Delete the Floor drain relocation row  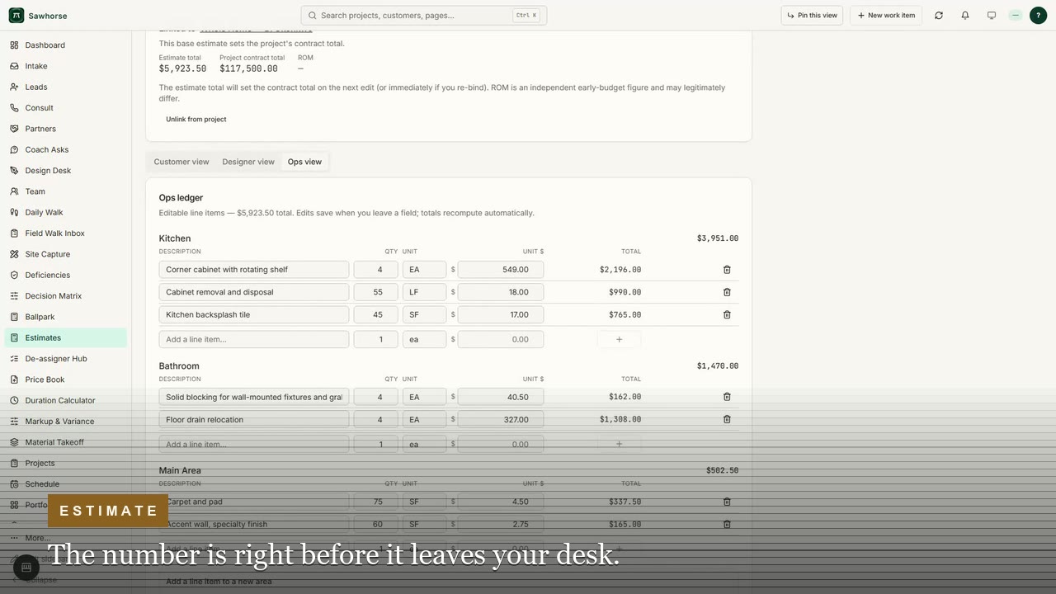coord(727,419)
